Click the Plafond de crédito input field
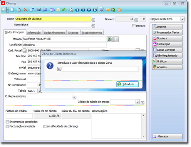The width and height of the screenshot is (191, 147). pos(19,116)
